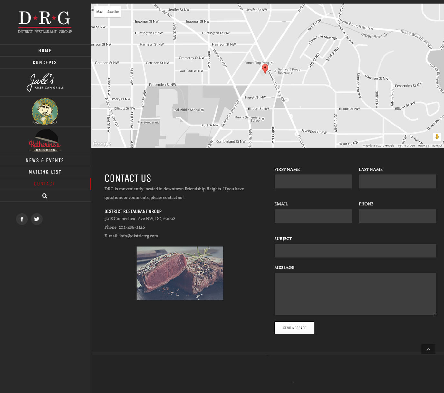
Task: Open the Concepts menu item
Action: [x=45, y=62]
